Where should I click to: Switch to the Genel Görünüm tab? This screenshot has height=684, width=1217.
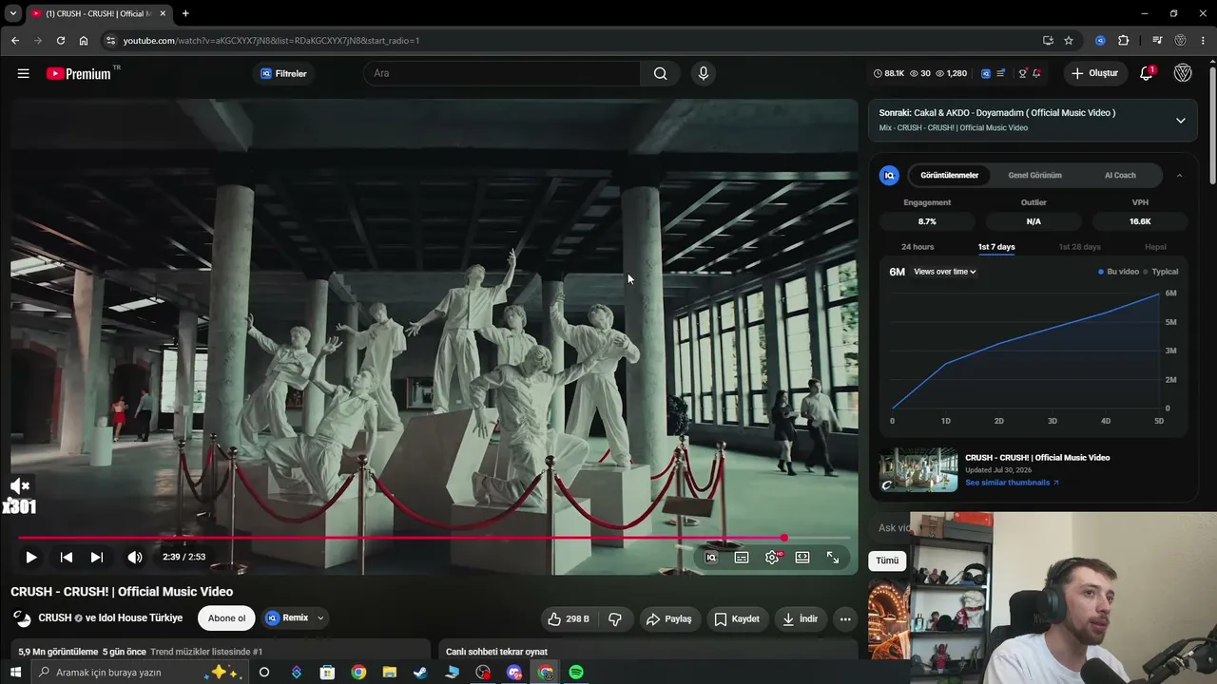[x=1034, y=176]
